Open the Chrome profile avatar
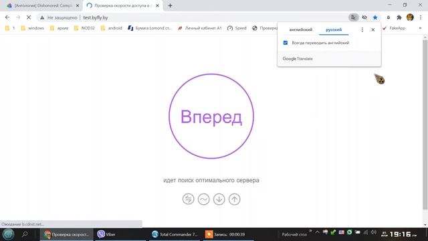Image resolution: width=428 pixels, height=241 pixels. [410, 17]
